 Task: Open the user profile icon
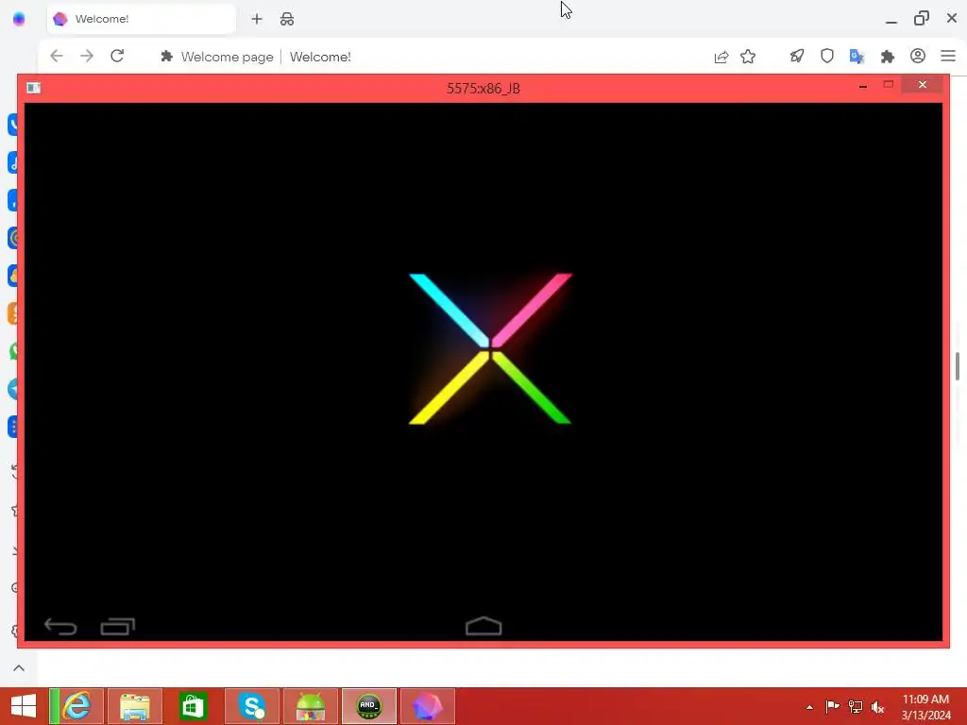coord(918,56)
